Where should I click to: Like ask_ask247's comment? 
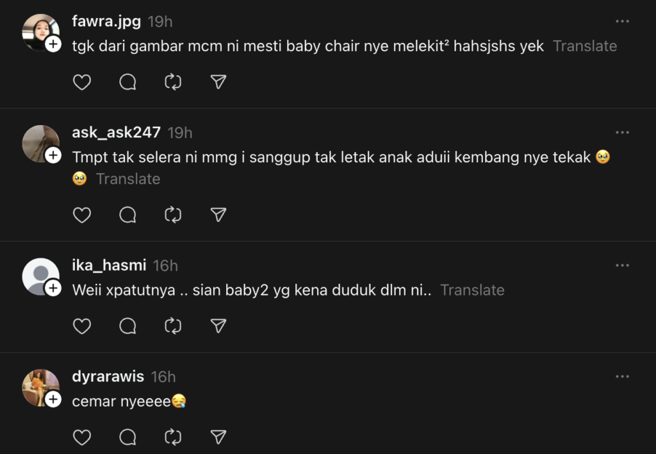click(x=82, y=215)
